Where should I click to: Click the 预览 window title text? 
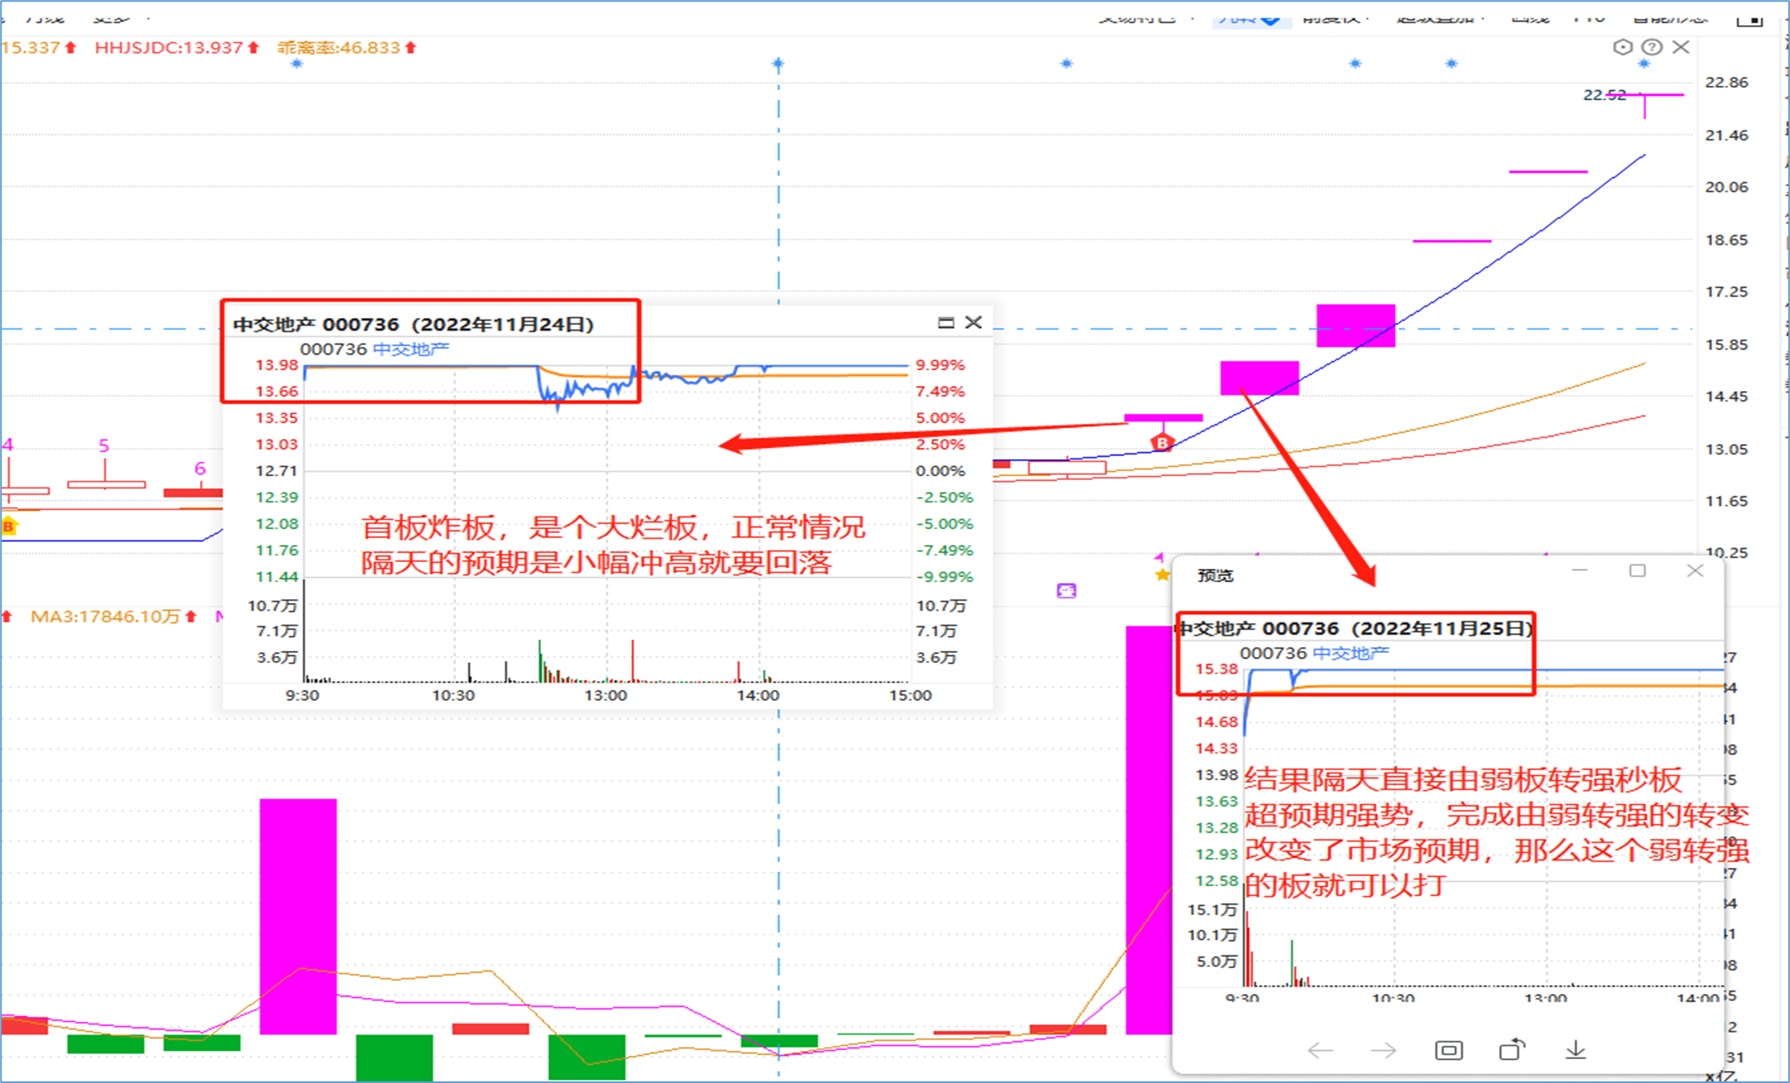(x=1215, y=575)
